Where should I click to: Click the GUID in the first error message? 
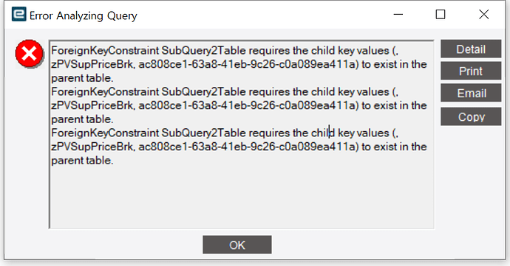(x=247, y=65)
